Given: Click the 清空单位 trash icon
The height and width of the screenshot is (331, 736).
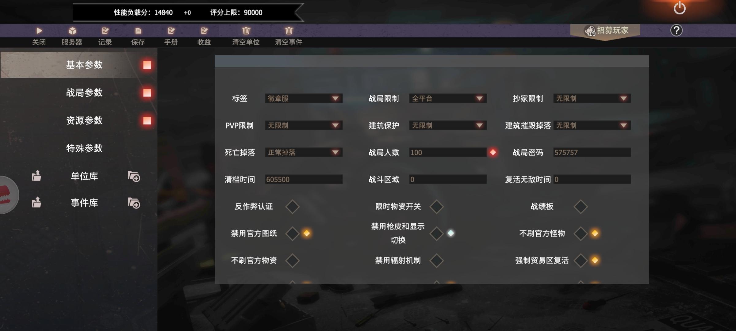Looking at the screenshot, I should coord(246,31).
